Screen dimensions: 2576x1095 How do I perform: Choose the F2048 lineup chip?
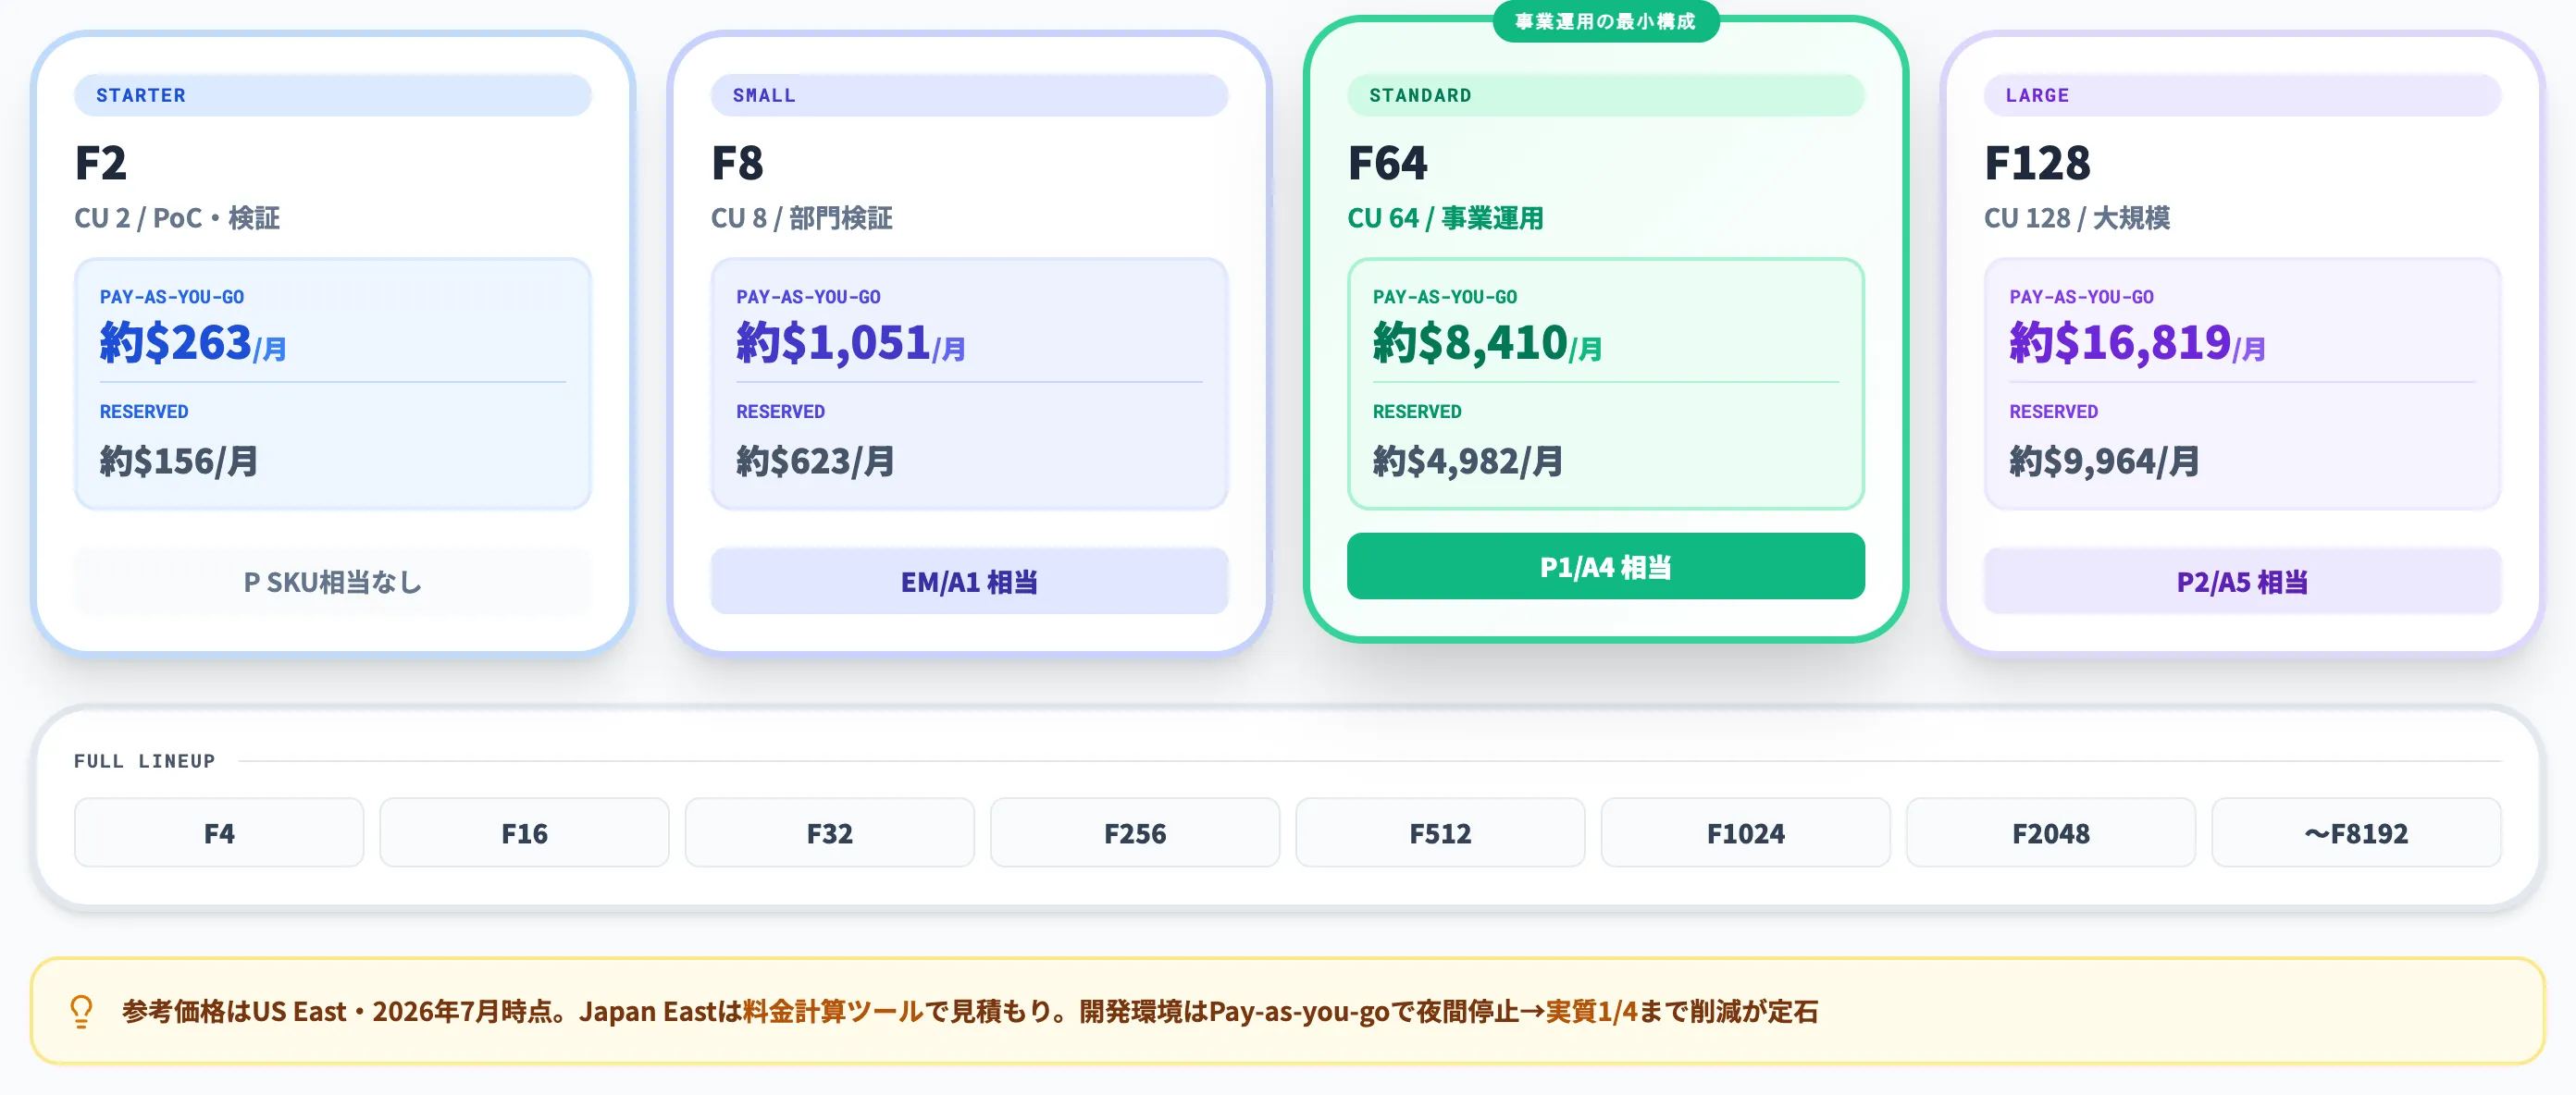(x=2051, y=832)
